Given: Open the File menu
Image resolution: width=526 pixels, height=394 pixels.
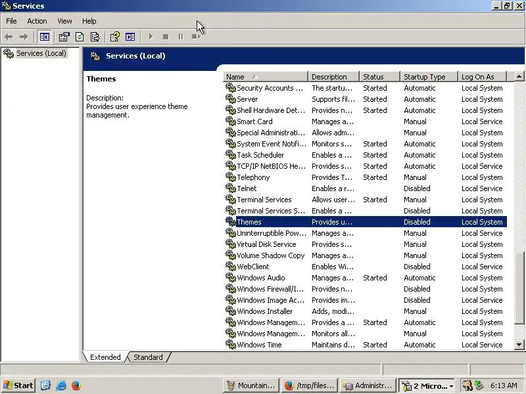Looking at the screenshot, I should tap(11, 21).
